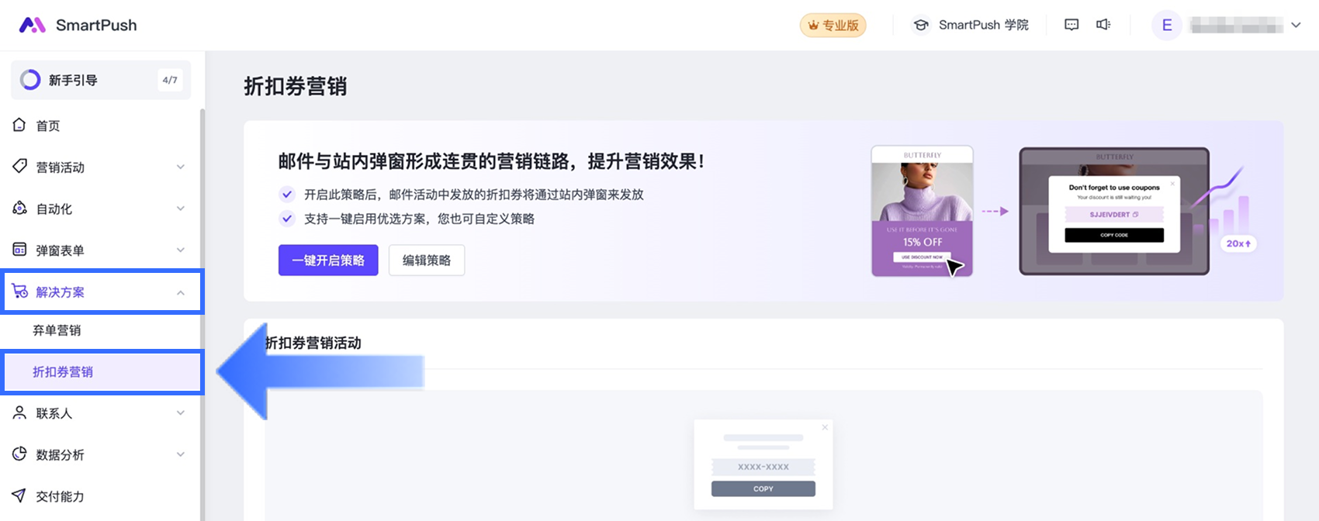Click the 数据分析 pie chart icon
1319x521 pixels.
pos(19,454)
